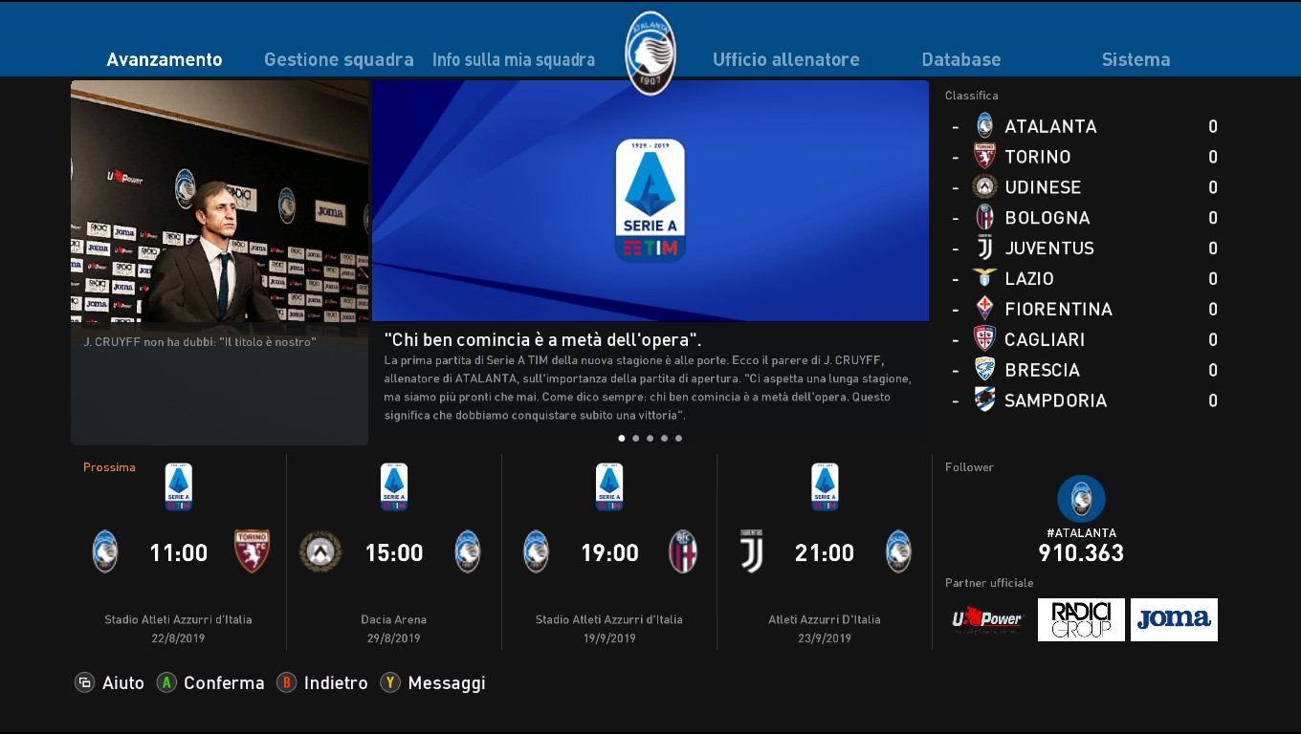Select JUVENTUS team name in standings
Image resolution: width=1301 pixels, height=734 pixels.
click(x=1049, y=248)
